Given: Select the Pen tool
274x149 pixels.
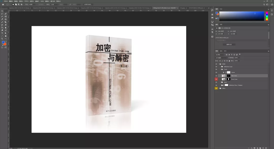Looking at the screenshot, I should tap(6, 30).
